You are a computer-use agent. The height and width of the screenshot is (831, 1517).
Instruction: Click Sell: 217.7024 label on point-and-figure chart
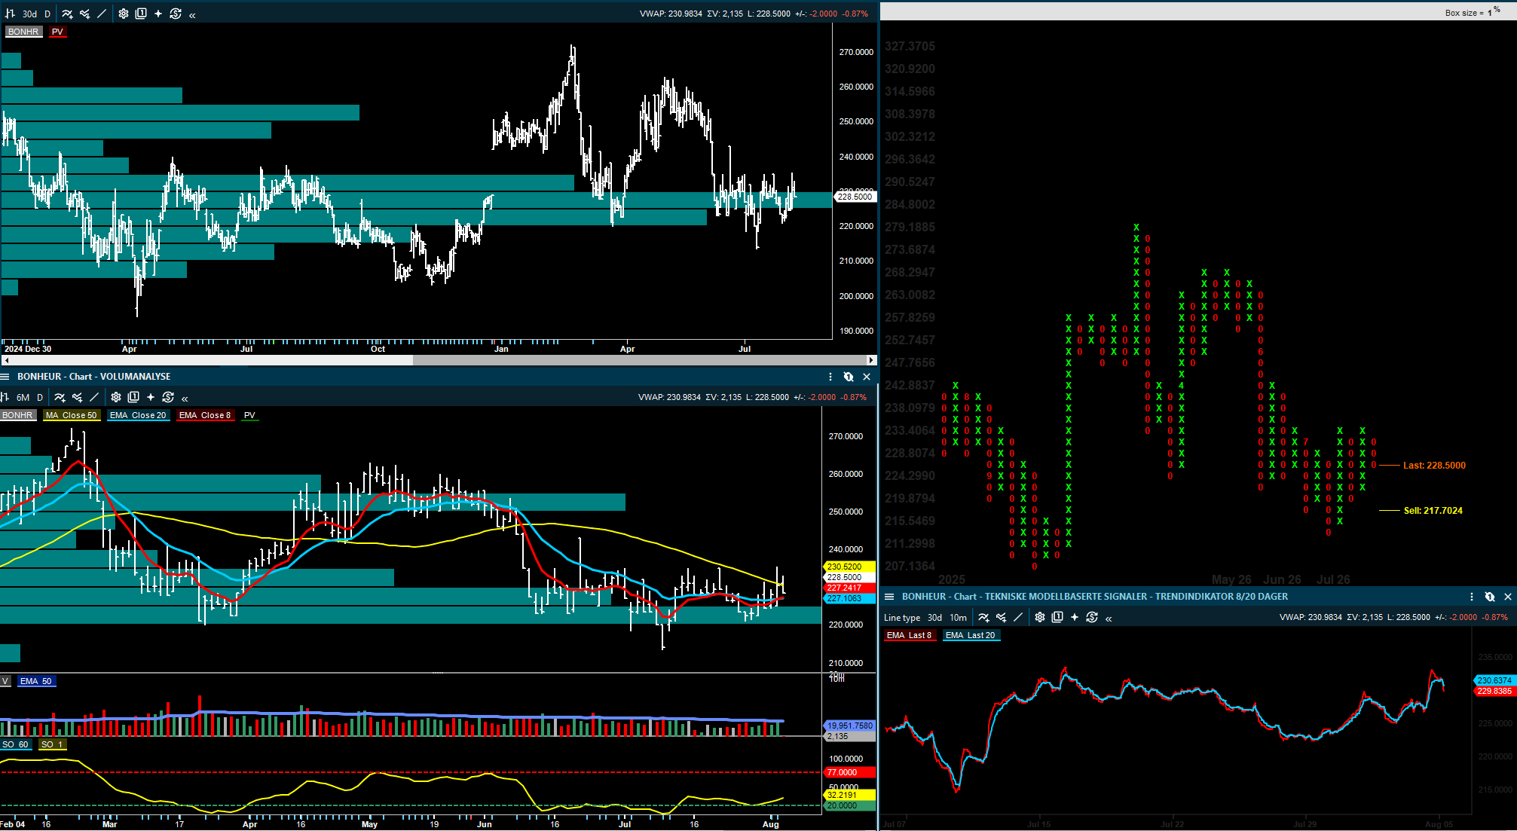click(1433, 511)
